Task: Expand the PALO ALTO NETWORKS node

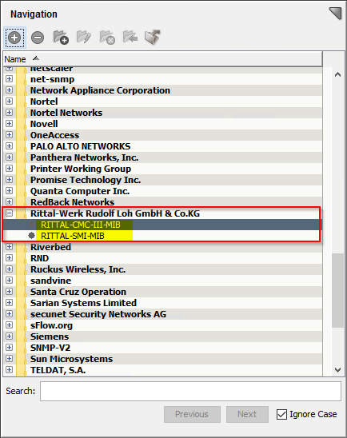Action: click(9, 145)
